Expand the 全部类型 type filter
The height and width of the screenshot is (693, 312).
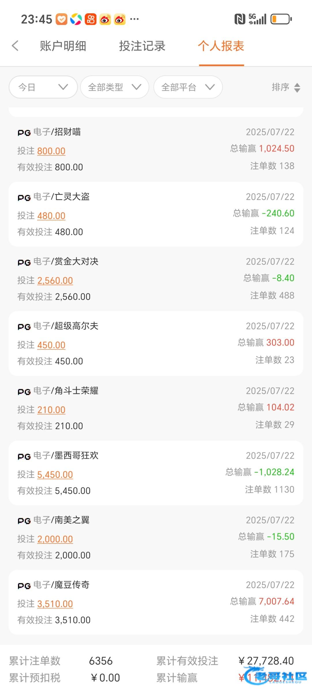[x=114, y=87]
